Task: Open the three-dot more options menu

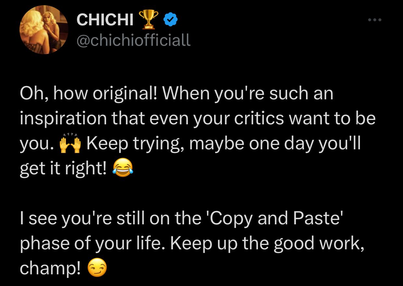Action: (375, 20)
